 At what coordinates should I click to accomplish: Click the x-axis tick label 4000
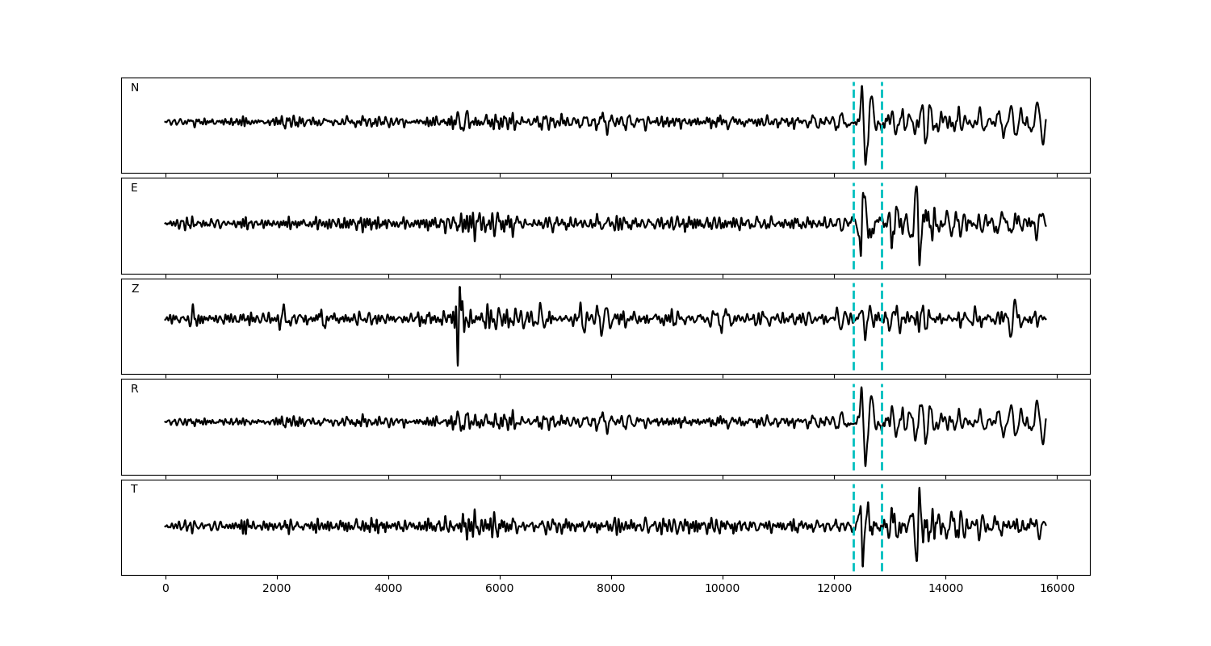point(388,589)
